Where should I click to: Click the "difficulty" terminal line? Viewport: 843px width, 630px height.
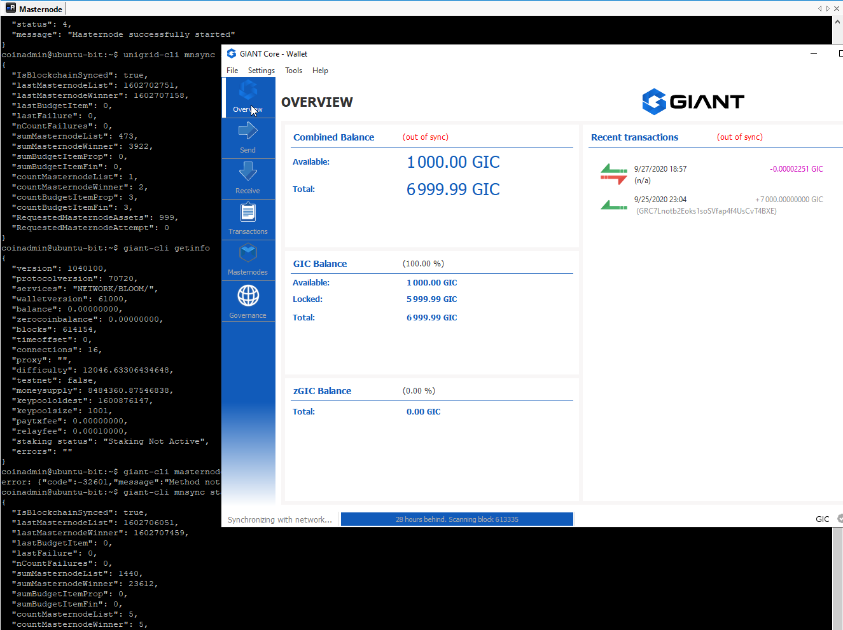(93, 370)
